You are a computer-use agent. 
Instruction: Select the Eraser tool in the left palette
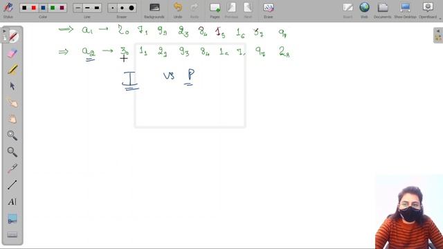(12, 53)
